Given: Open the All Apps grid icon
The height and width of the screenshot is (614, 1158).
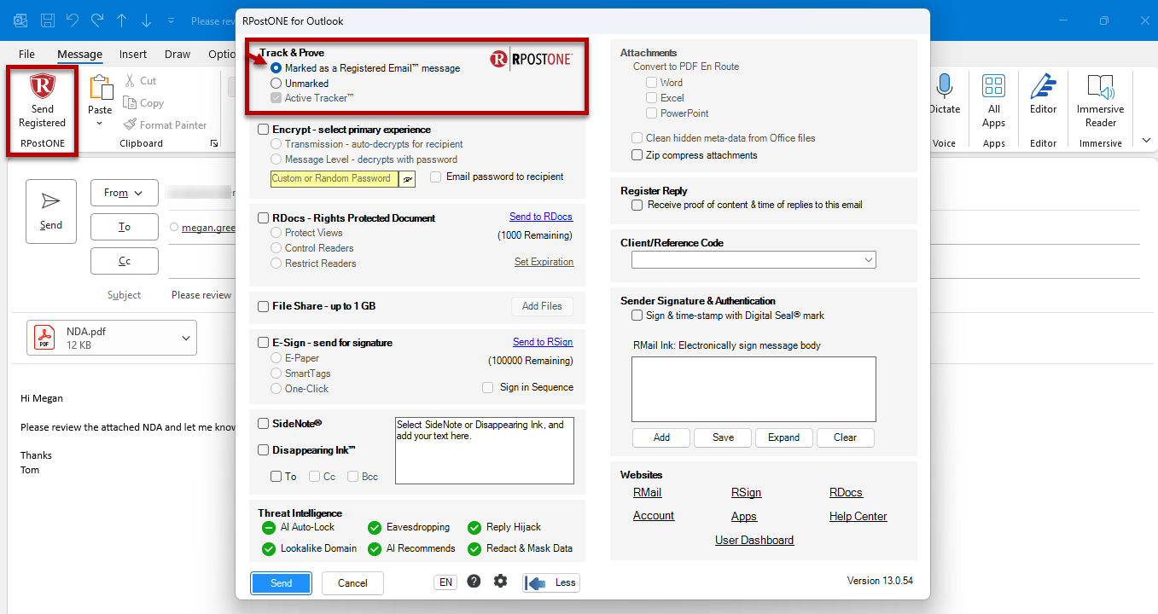Looking at the screenshot, I should 993,86.
